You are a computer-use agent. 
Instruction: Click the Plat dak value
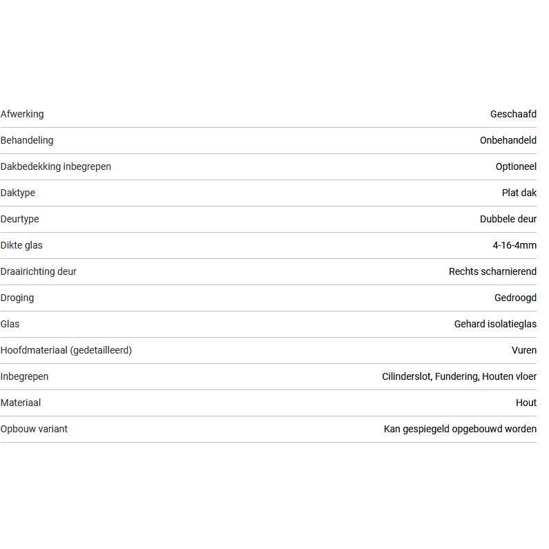tap(519, 193)
